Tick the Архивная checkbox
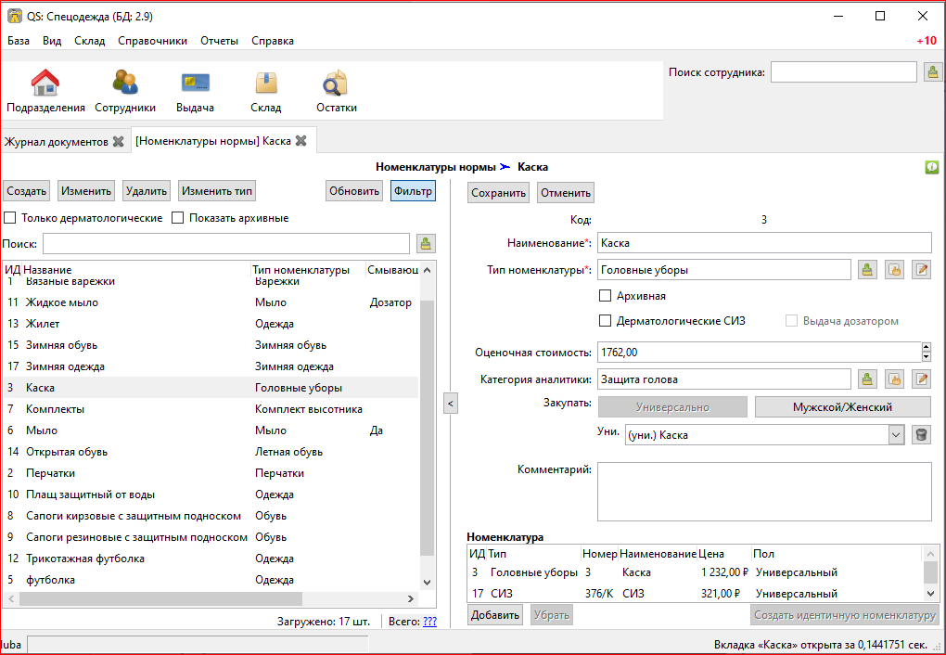This screenshot has width=946, height=655. 606,296
